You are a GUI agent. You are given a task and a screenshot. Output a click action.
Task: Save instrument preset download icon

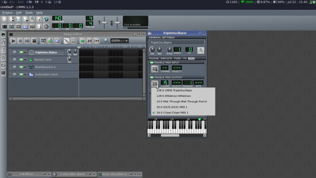pyautogui.click(x=201, y=50)
